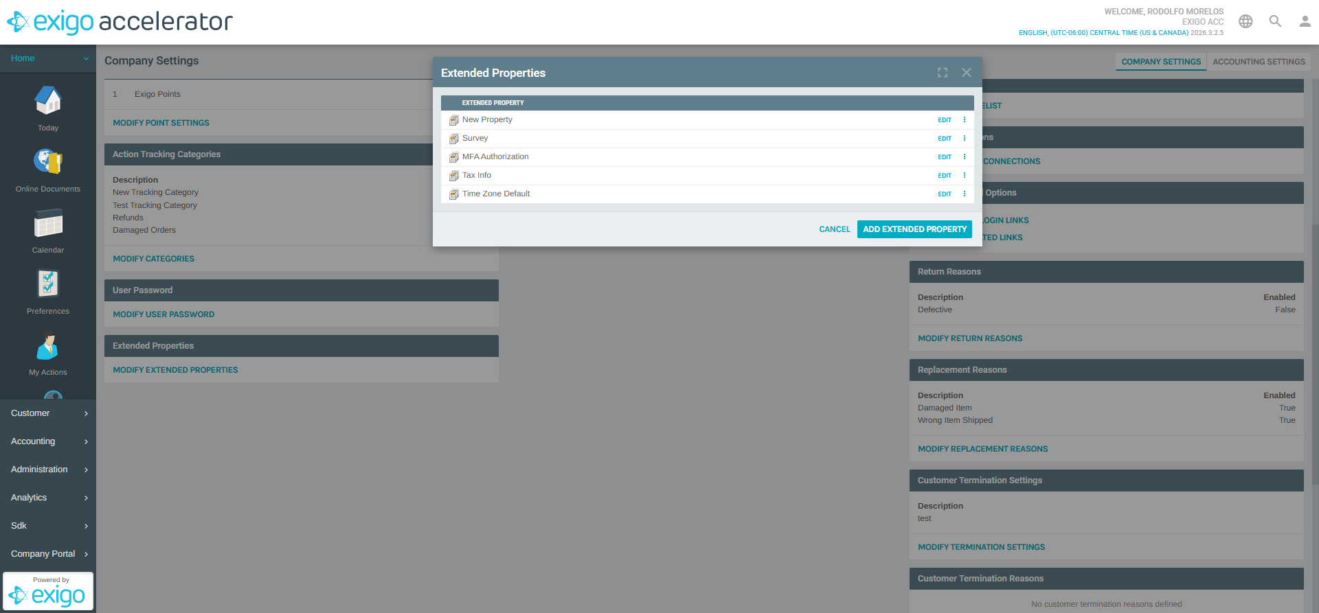This screenshot has width=1319, height=613.
Task: Click the search magnifier icon
Action: [1275, 21]
